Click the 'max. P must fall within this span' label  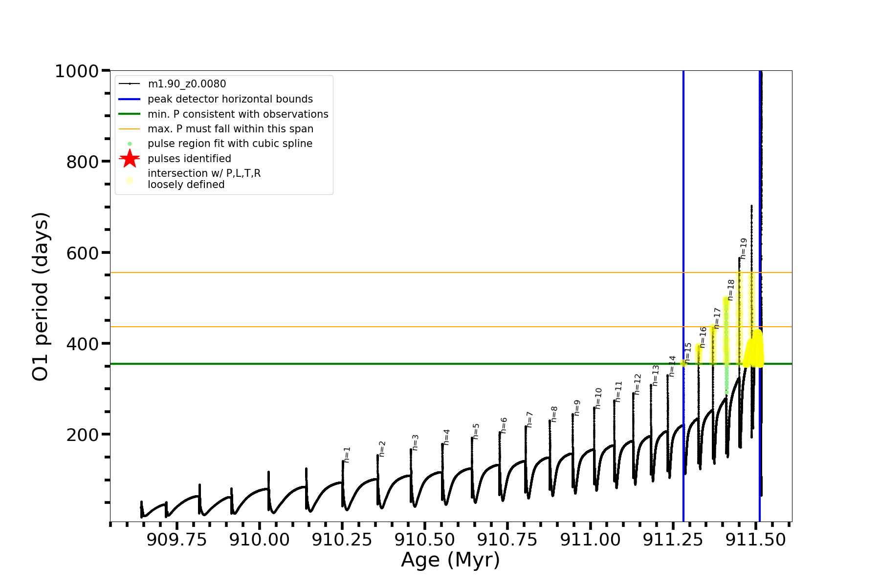[x=230, y=129]
